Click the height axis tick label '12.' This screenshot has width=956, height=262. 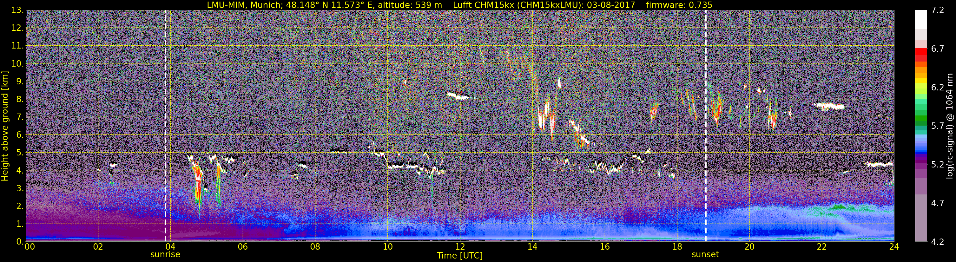click(x=17, y=28)
